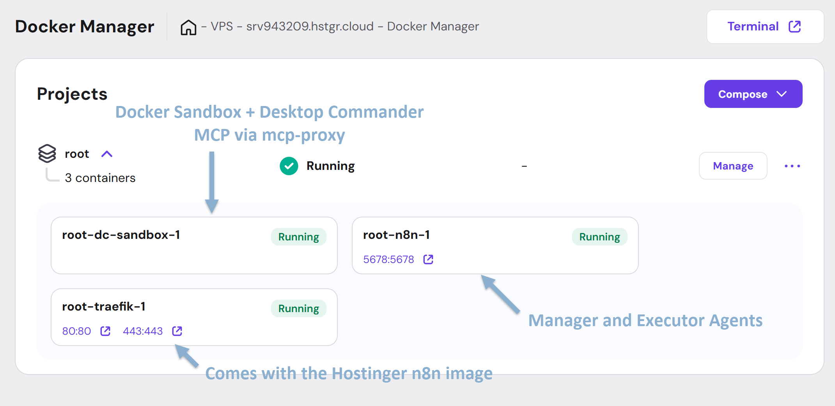This screenshot has height=406, width=835.
Task: Click the chevron arrow on Compose button
Action: coord(782,94)
